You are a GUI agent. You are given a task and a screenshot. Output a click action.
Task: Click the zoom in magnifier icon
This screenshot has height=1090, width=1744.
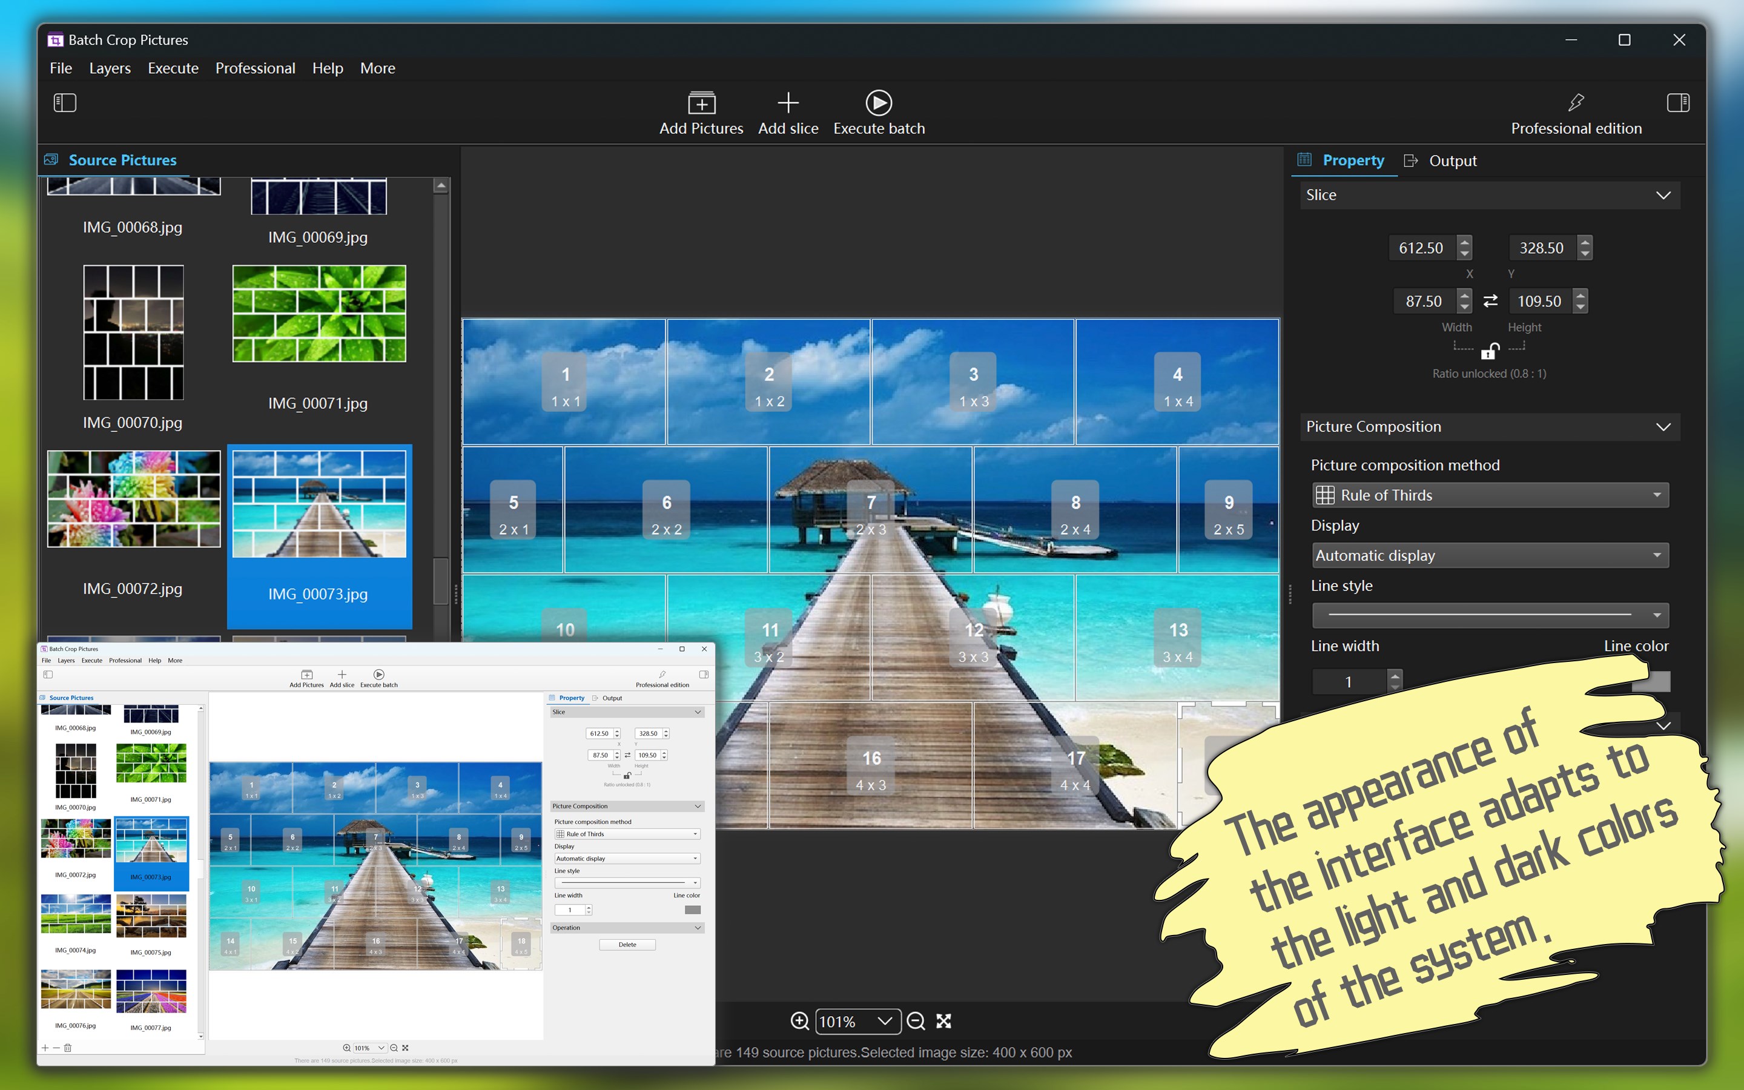point(799,1021)
